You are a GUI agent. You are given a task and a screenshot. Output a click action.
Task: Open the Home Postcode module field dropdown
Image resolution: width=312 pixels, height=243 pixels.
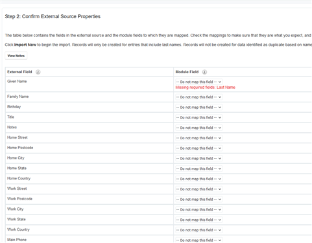point(198,148)
